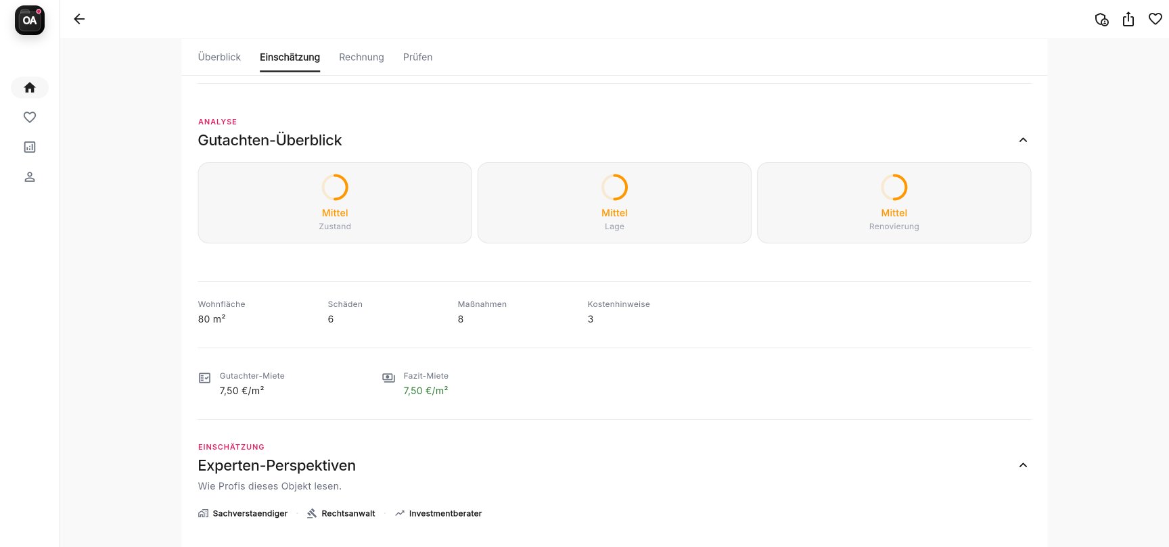This screenshot has width=1169, height=547.
Task: Open the user profile sidebar icon
Action: 30,177
